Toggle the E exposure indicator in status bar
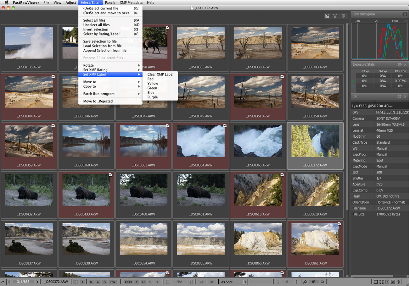The height and width of the screenshot is (286, 409). (x=137, y=282)
